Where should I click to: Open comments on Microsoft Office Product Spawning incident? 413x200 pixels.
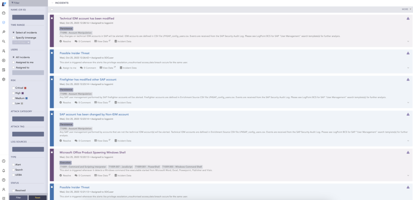pos(83,175)
